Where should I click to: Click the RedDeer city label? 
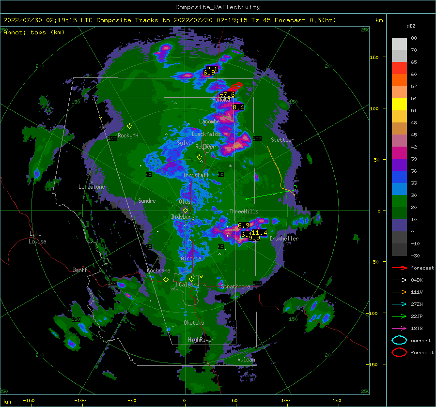point(205,147)
